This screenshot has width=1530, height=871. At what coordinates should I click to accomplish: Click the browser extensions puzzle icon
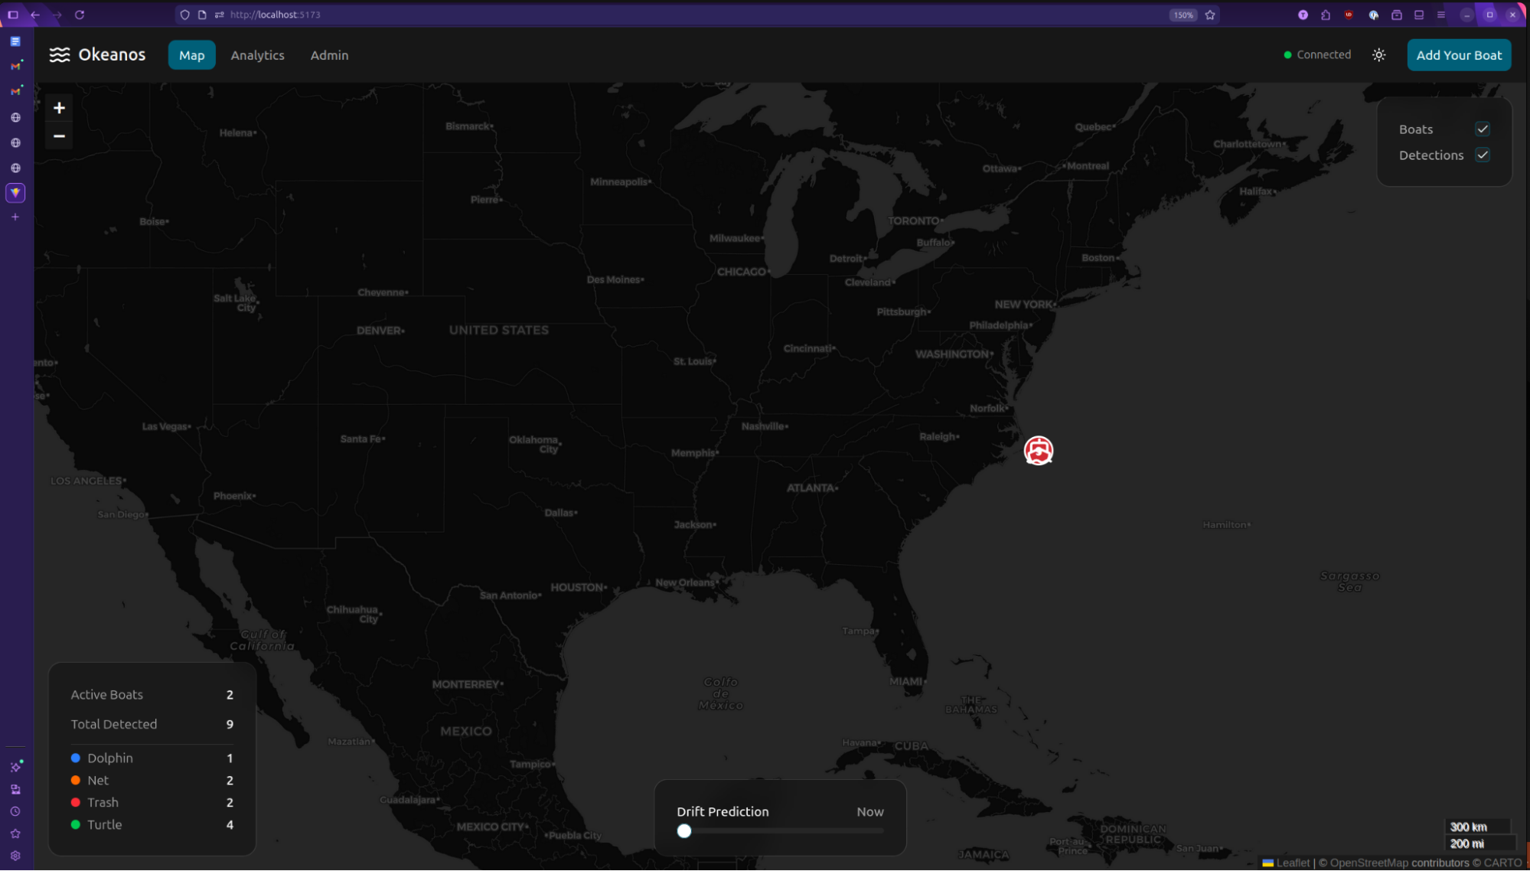[x=1324, y=15]
